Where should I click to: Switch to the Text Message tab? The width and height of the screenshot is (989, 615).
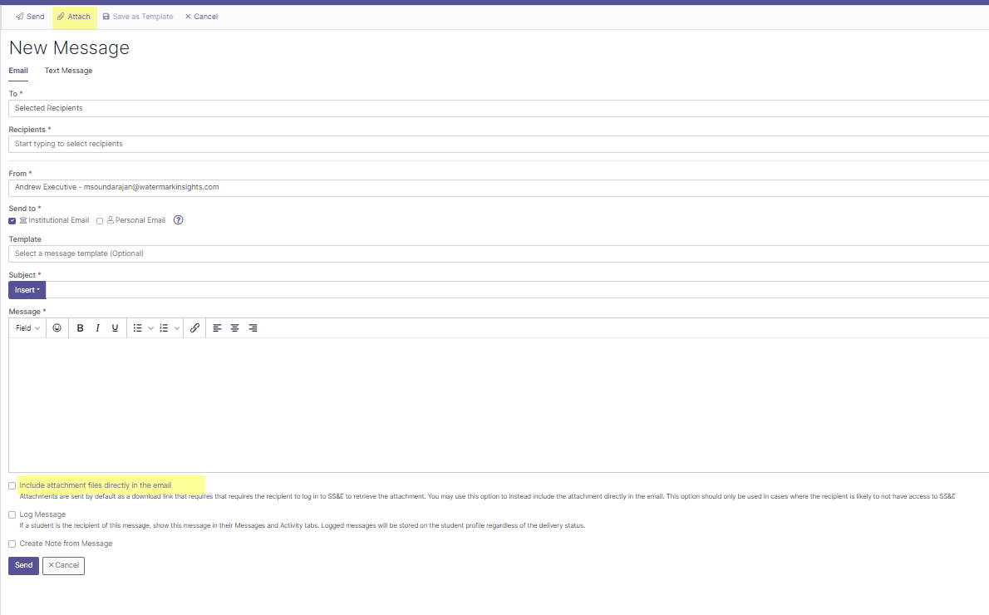(68, 71)
